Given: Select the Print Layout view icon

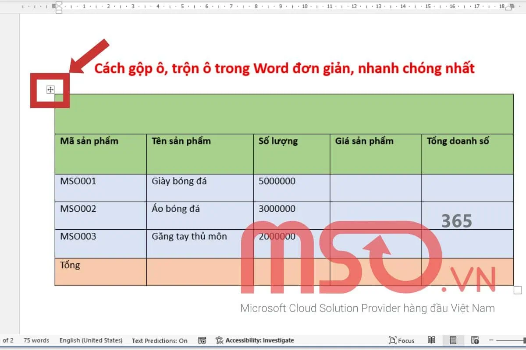Looking at the screenshot, I should (x=453, y=340).
